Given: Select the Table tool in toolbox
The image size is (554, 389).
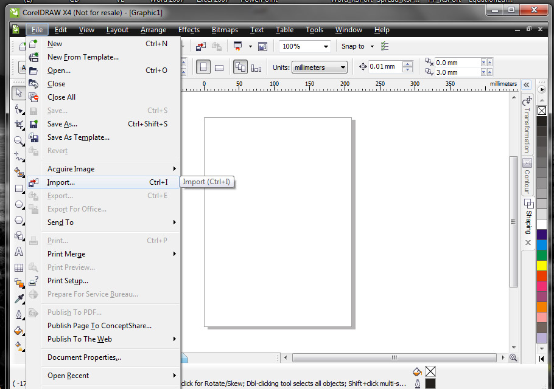Looking at the screenshot, I should (x=19, y=267).
